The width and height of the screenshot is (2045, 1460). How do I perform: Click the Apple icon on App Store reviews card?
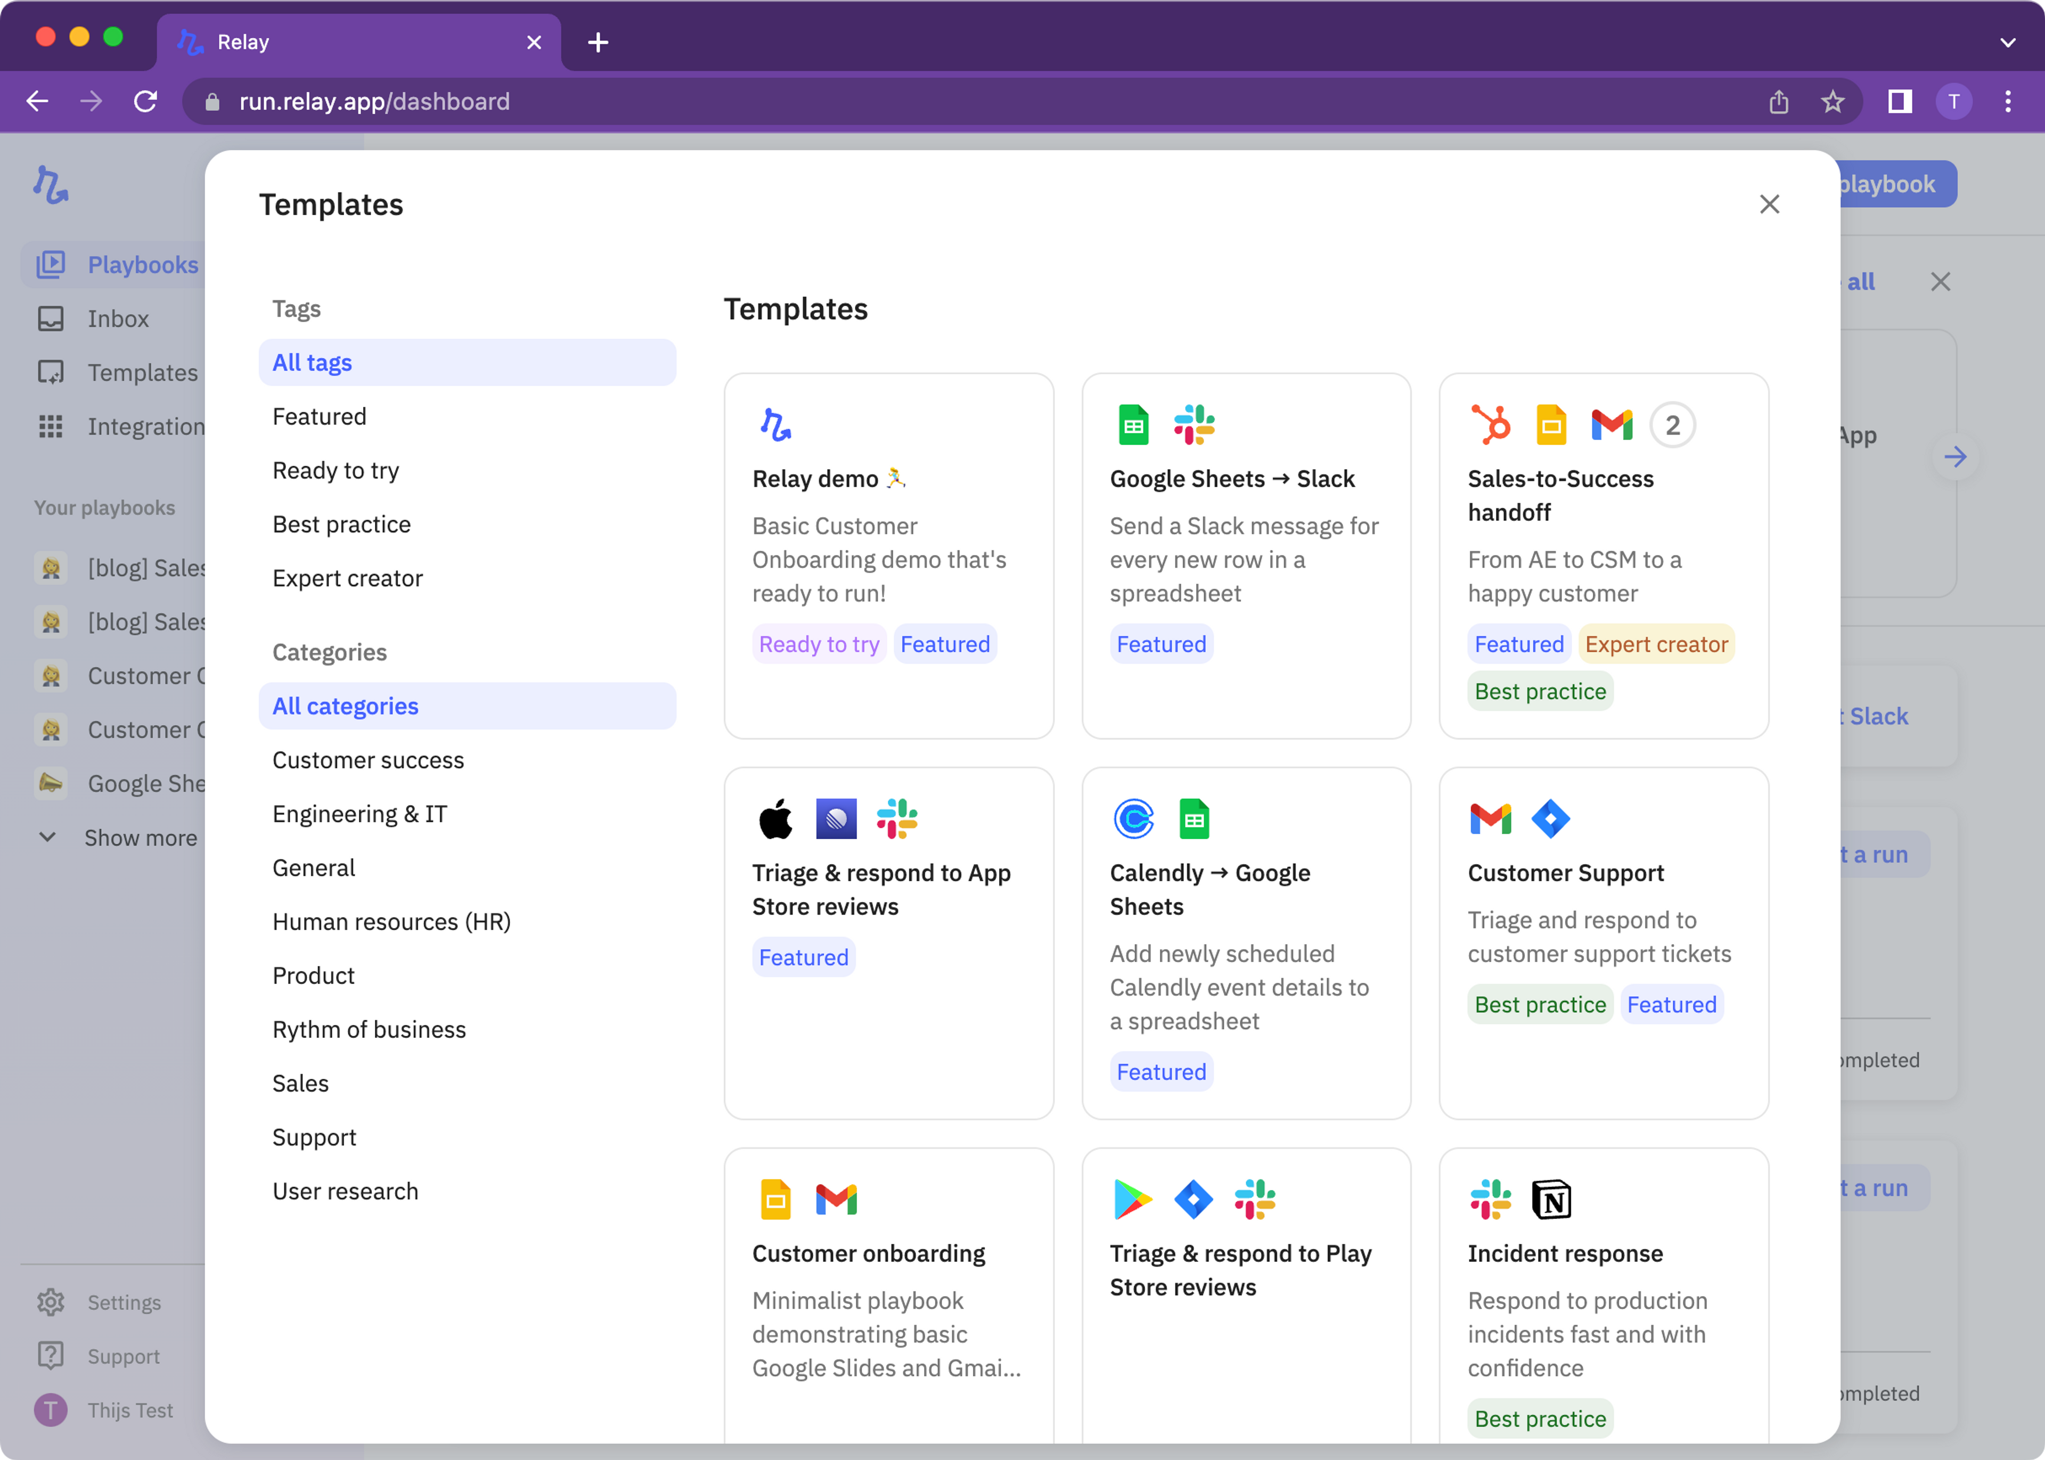tap(775, 819)
